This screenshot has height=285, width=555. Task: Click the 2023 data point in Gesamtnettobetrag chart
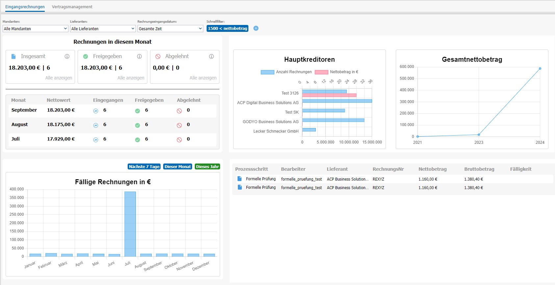pyautogui.click(x=479, y=135)
